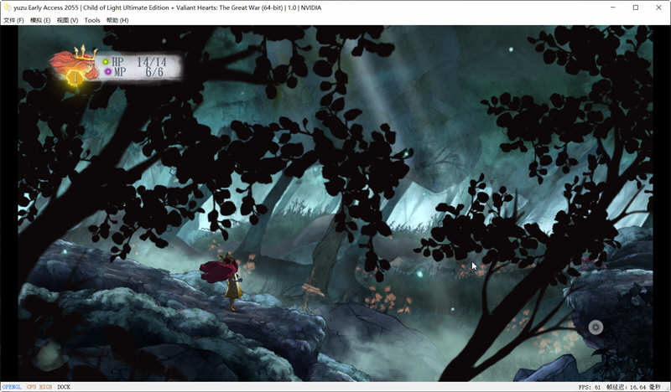Toggle the OPENGL renderer status button

pos(12,387)
